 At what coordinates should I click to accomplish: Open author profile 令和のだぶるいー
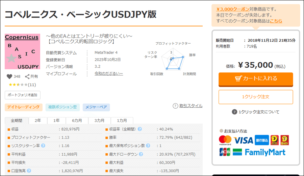tap(108, 74)
